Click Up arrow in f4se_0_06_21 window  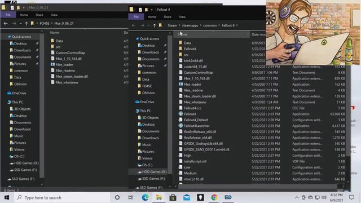click(x=27, y=23)
